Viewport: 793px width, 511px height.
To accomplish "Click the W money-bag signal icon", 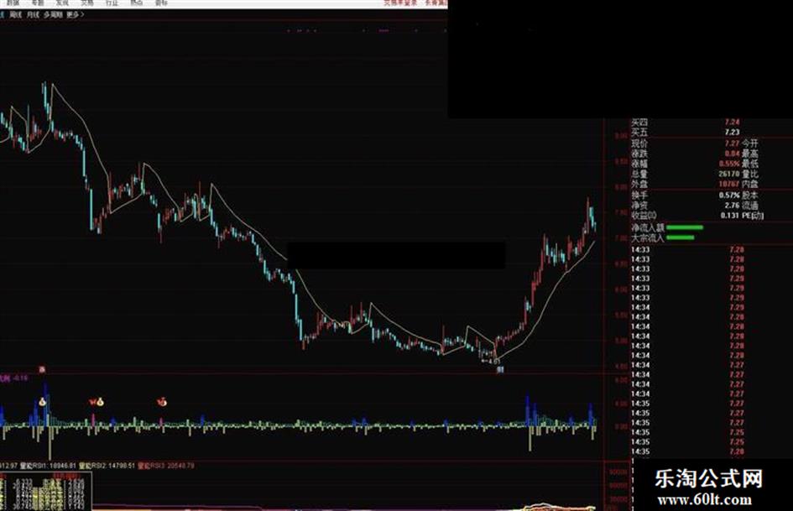I will pyautogui.click(x=97, y=402).
